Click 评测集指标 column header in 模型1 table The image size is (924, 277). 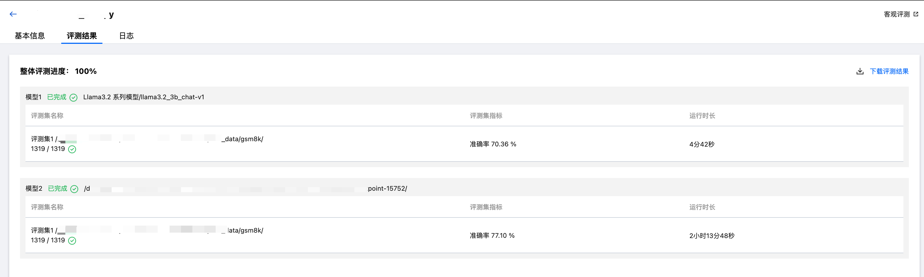tap(486, 116)
